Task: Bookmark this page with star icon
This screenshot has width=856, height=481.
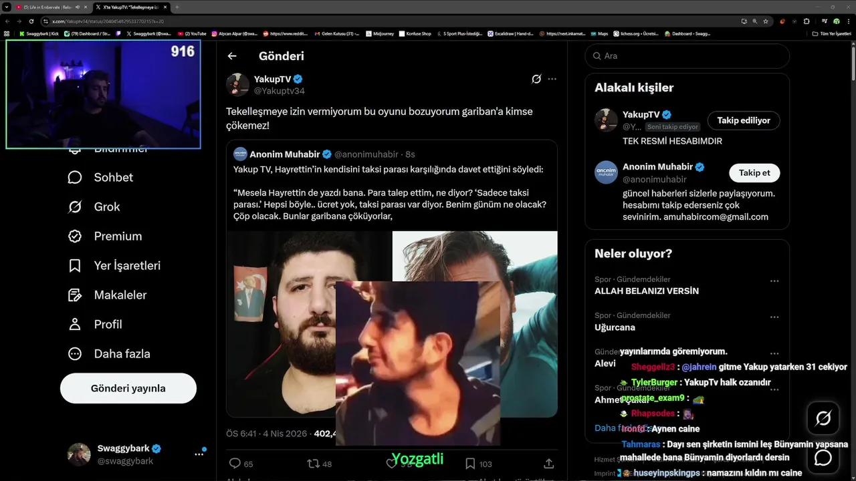Action: [766, 21]
